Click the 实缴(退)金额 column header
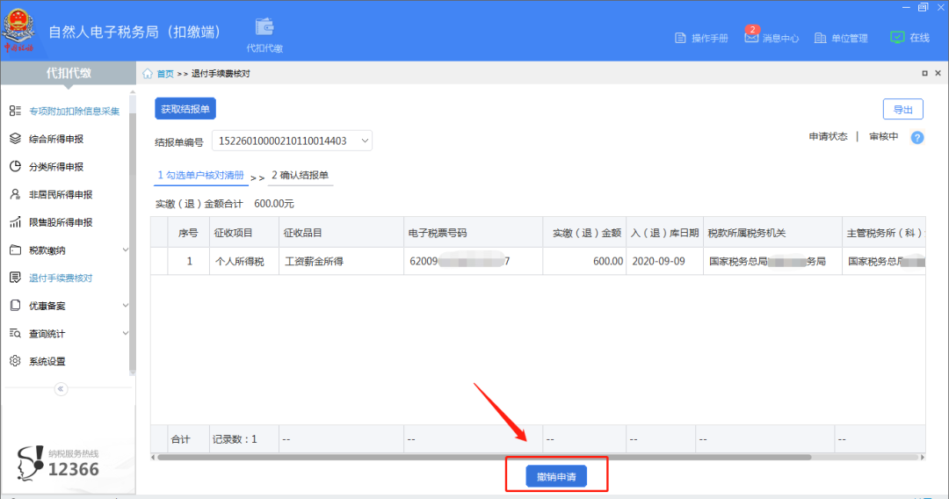The height and width of the screenshot is (499, 949). [x=586, y=233]
